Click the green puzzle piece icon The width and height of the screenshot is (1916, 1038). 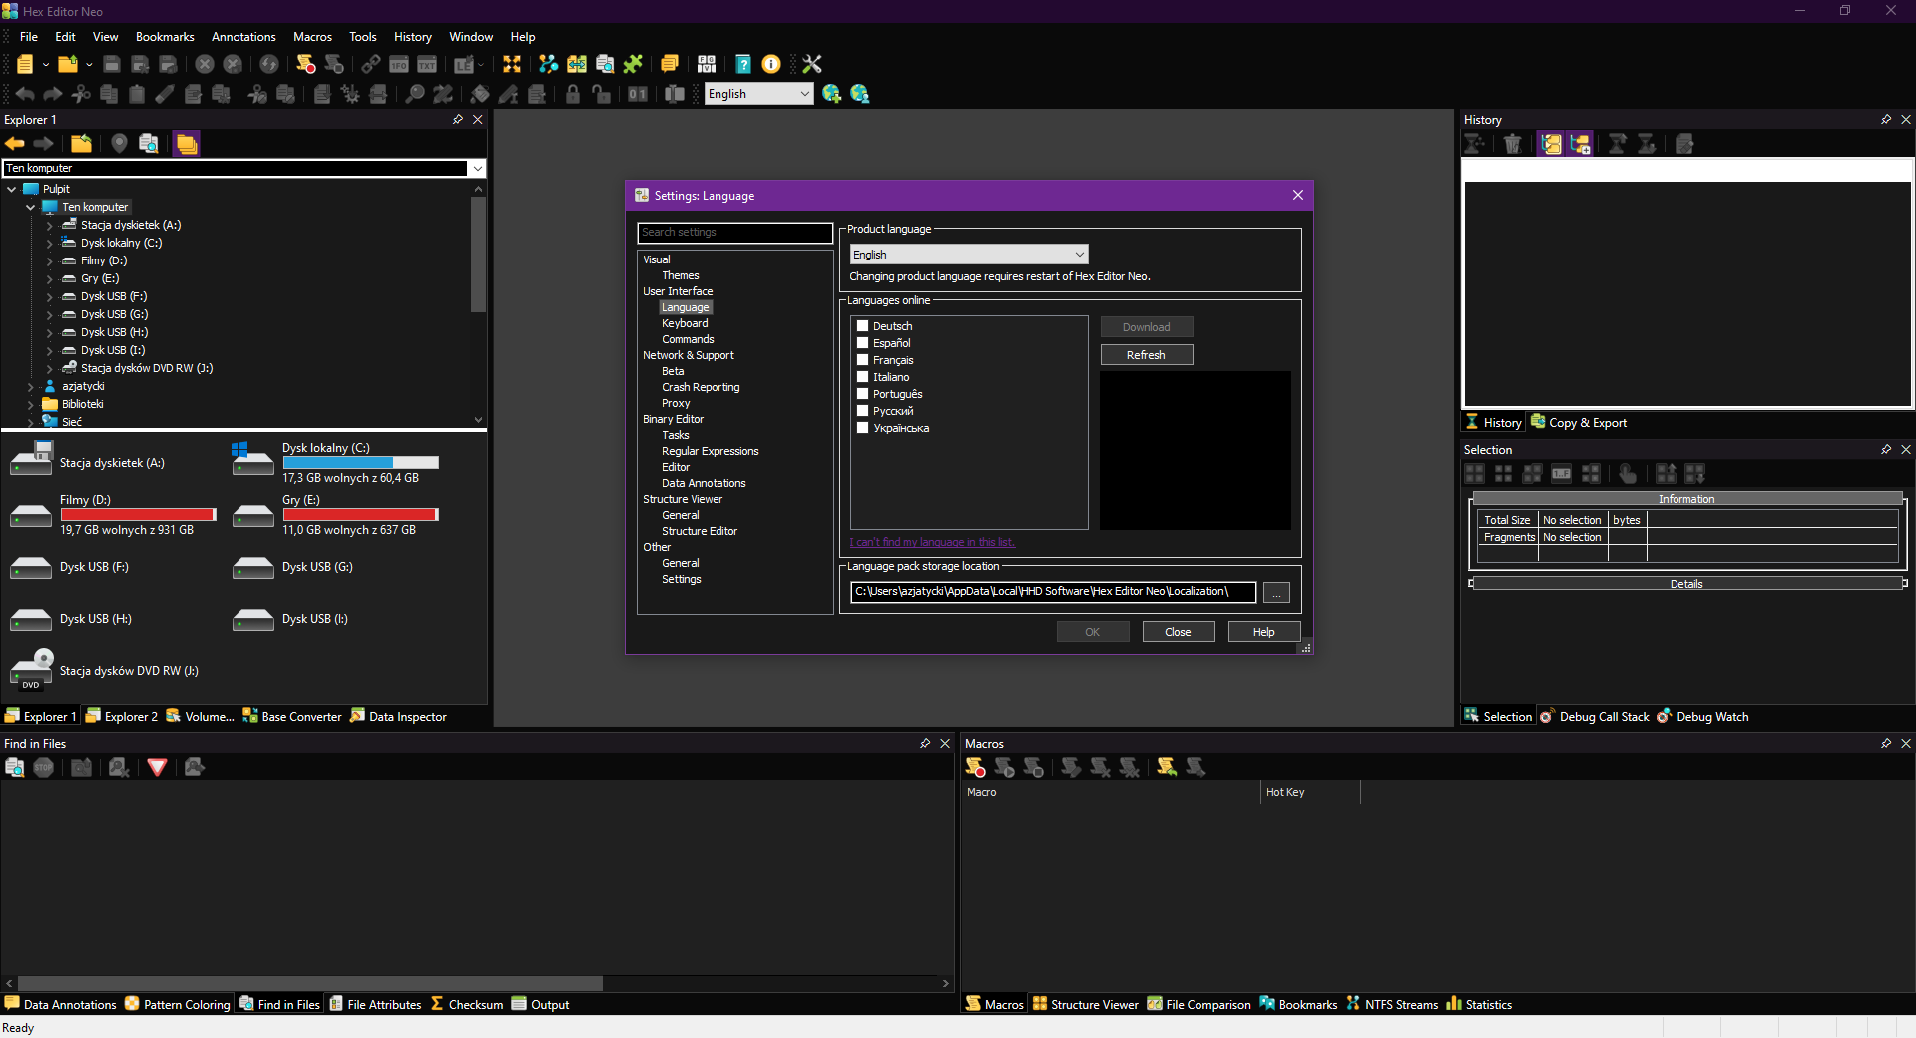point(633,64)
